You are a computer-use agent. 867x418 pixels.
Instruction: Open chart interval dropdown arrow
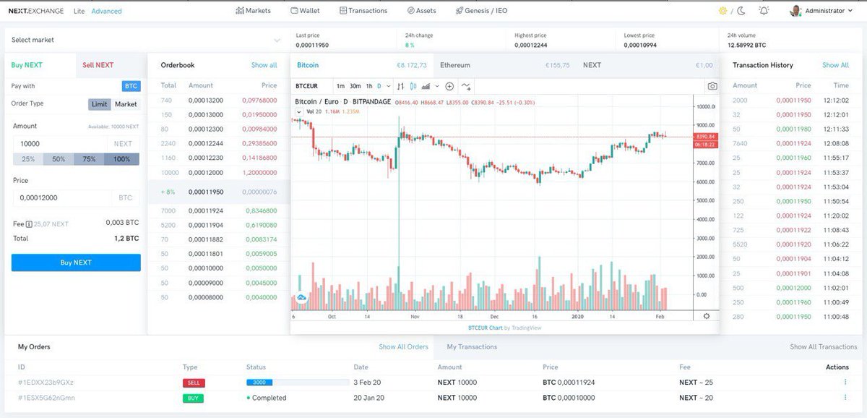click(x=389, y=86)
